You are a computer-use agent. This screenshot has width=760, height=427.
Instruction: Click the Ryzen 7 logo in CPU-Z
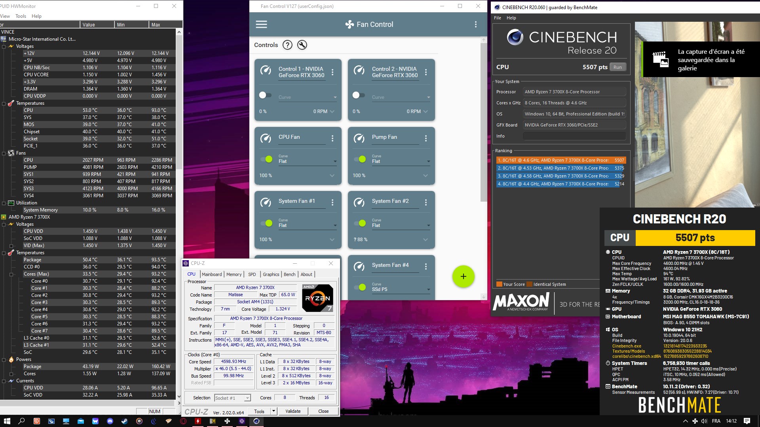(317, 298)
